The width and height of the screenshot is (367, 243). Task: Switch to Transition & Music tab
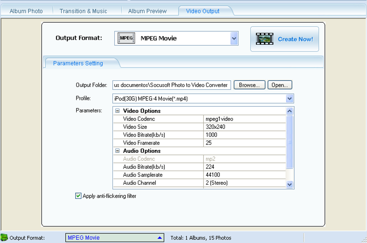click(83, 11)
